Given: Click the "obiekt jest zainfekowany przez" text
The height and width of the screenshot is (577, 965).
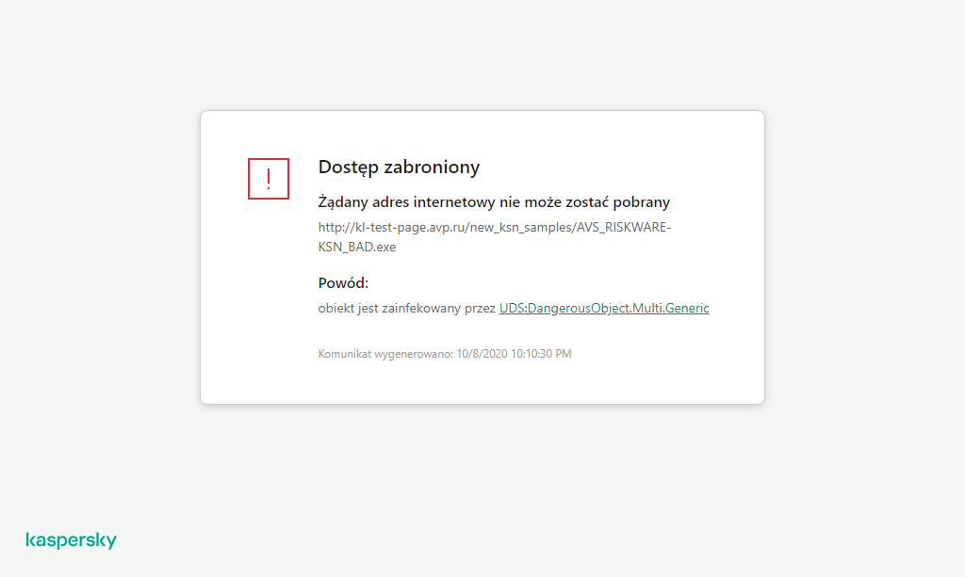Looking at the screenshot, I should click(x=407, y=308).
